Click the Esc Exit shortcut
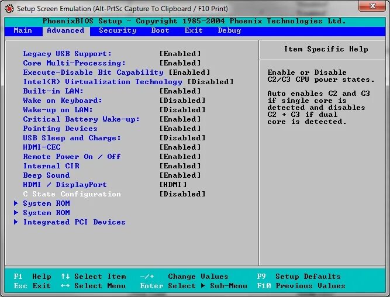The height and width of the screenshot is (297, 390). (32, 285)
